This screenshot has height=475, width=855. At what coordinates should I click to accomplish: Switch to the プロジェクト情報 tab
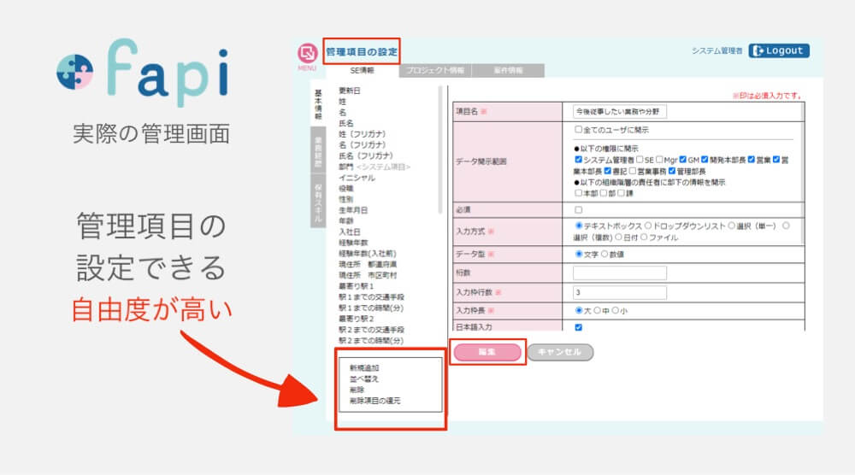click(435, 71)
